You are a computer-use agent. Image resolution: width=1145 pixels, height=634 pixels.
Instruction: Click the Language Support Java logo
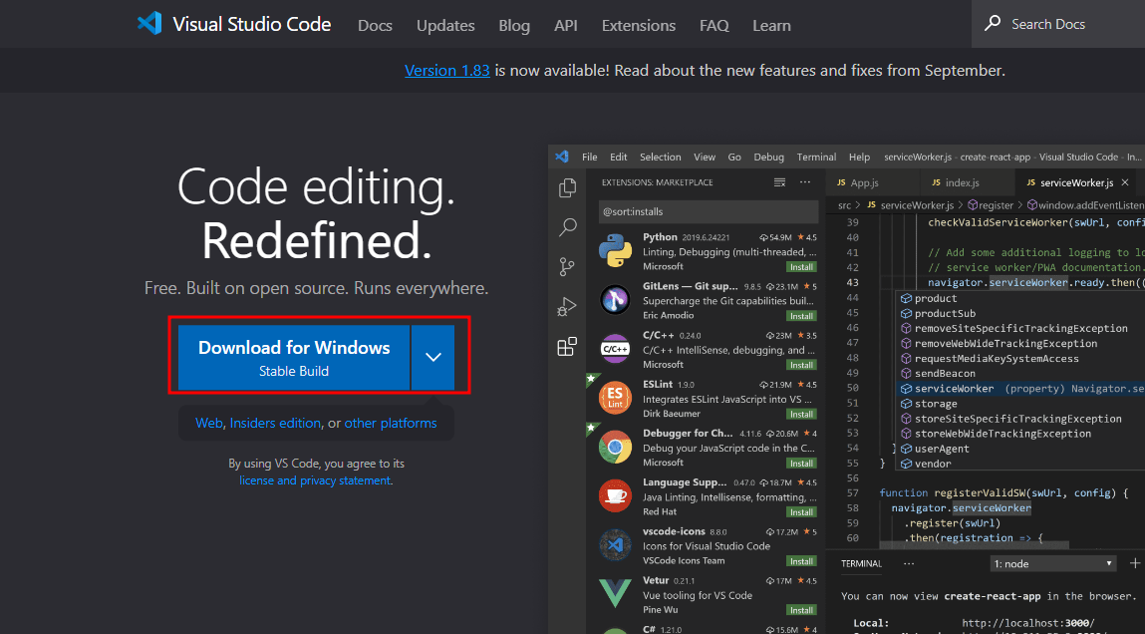pos(615,496)
